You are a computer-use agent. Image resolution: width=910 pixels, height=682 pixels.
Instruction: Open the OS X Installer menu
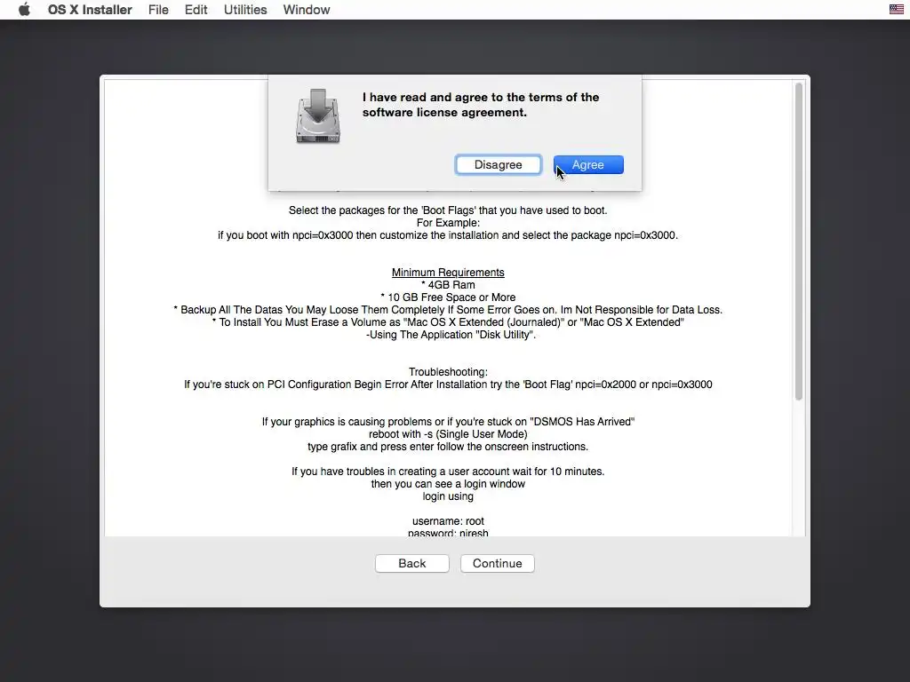point(90,10)
